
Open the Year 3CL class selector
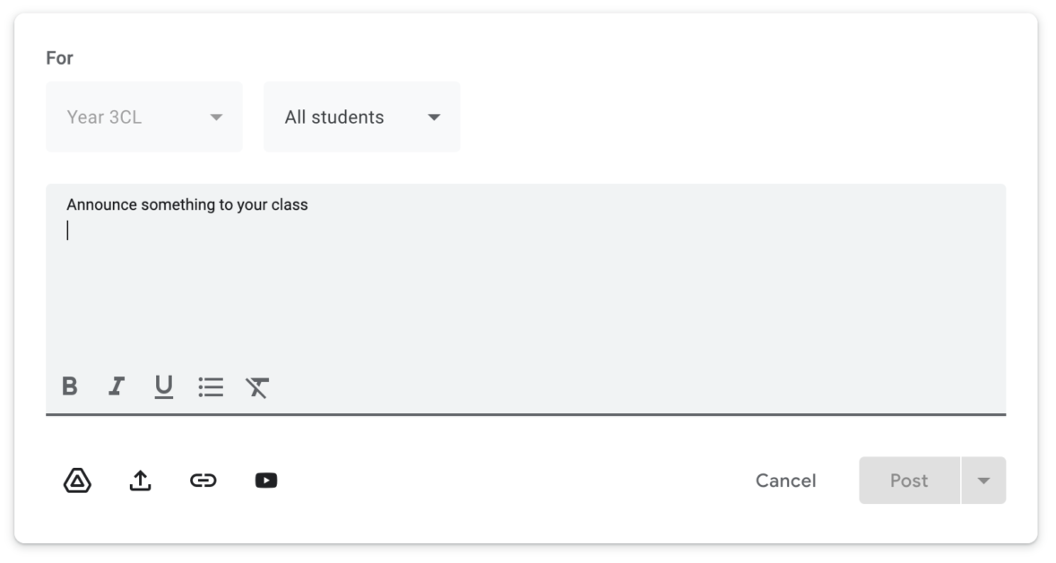click(x=143, y=117)
